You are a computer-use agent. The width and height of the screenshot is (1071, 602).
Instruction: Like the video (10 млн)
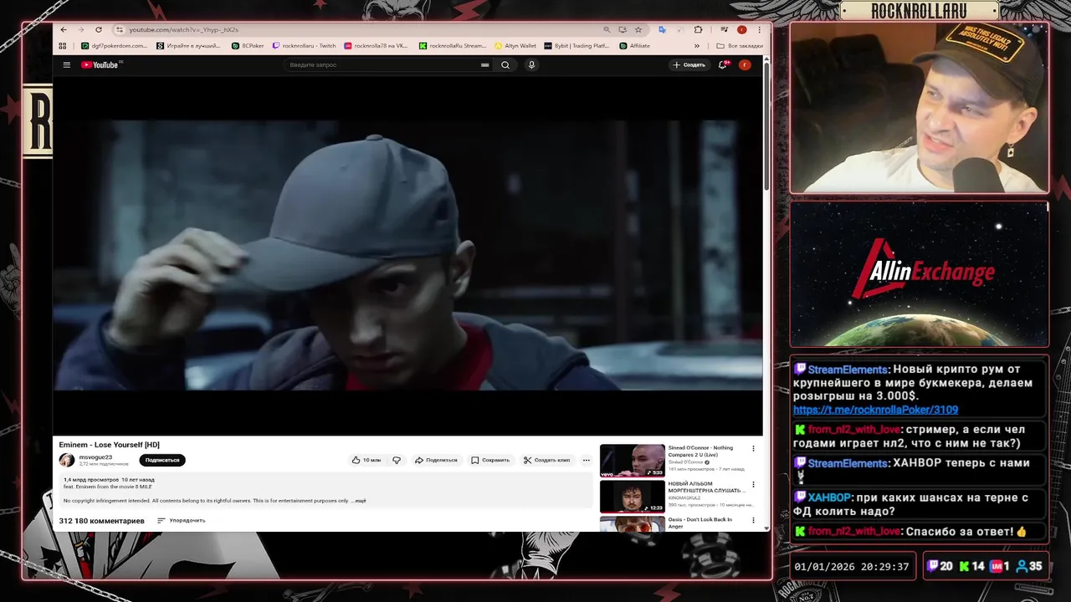point(366,460)
